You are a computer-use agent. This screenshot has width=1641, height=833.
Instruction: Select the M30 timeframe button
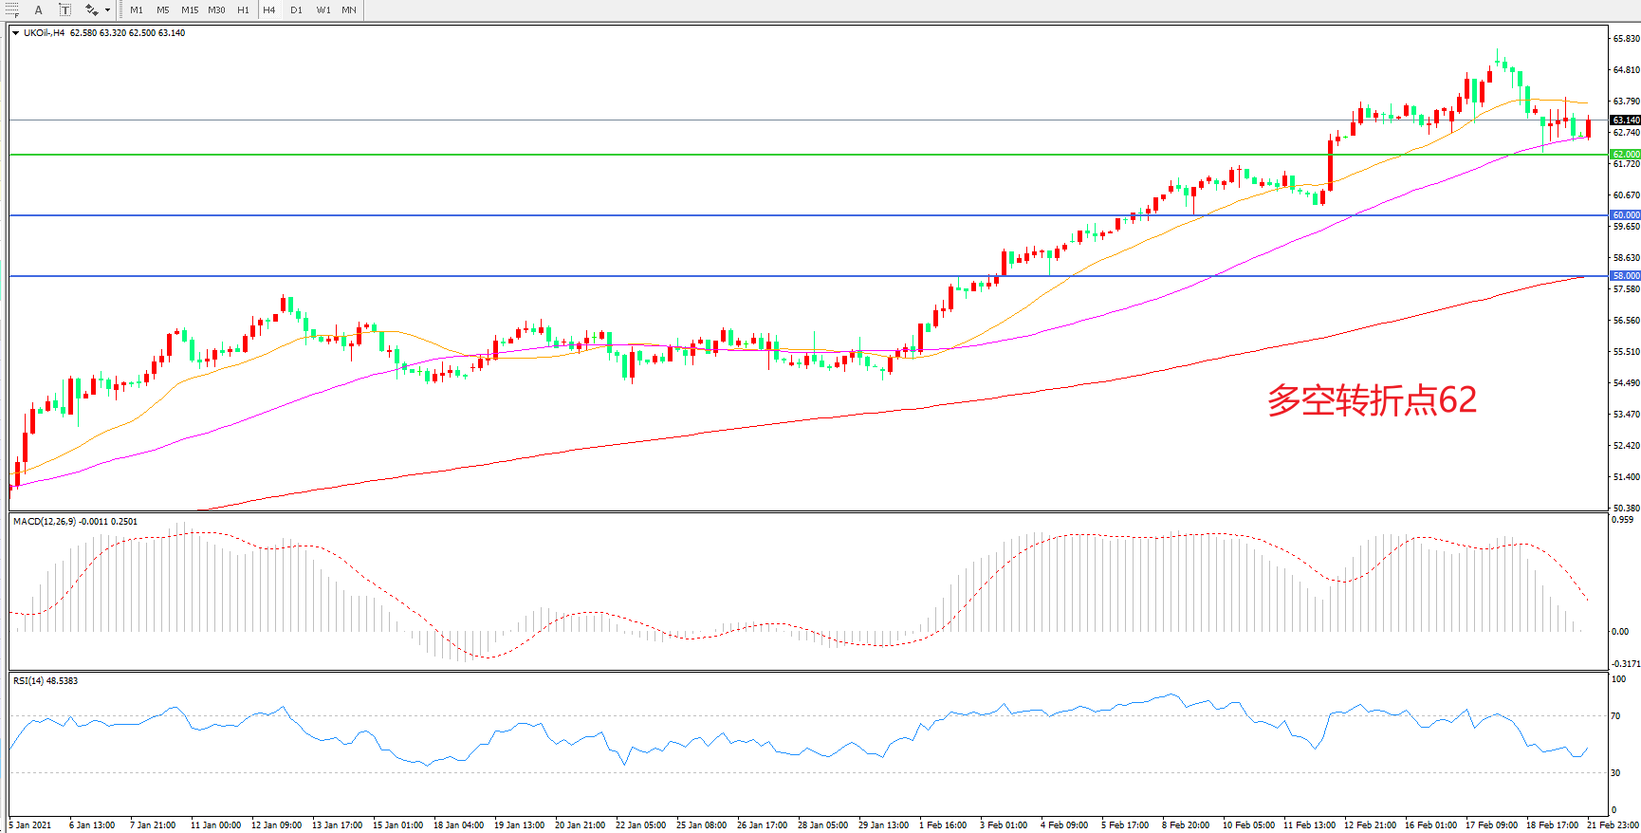pyautogui.click(x=216, y=9)
